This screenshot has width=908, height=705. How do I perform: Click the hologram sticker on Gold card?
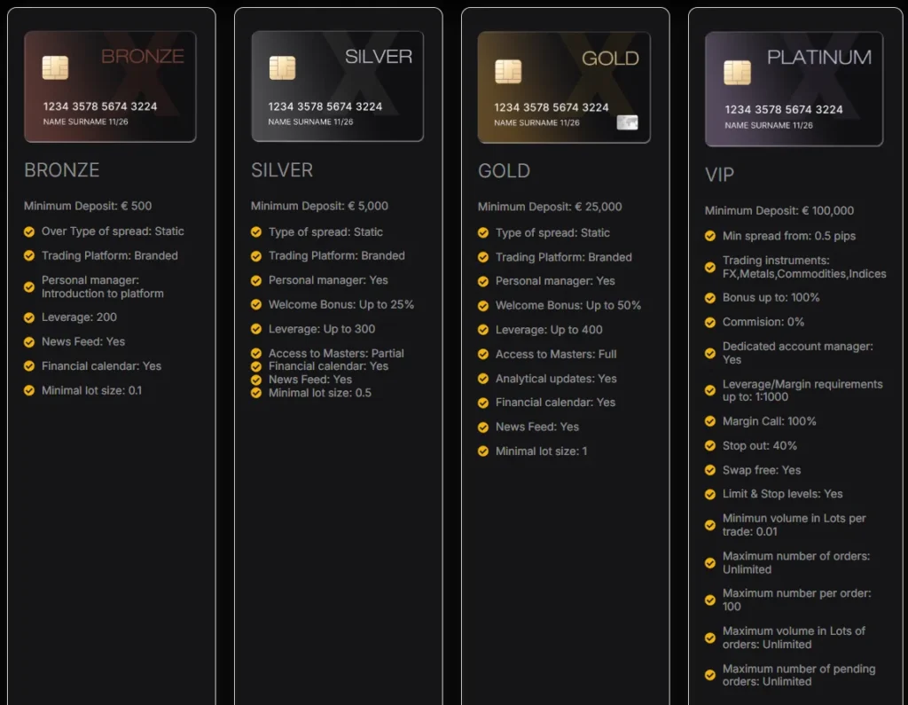coord(627,122)
